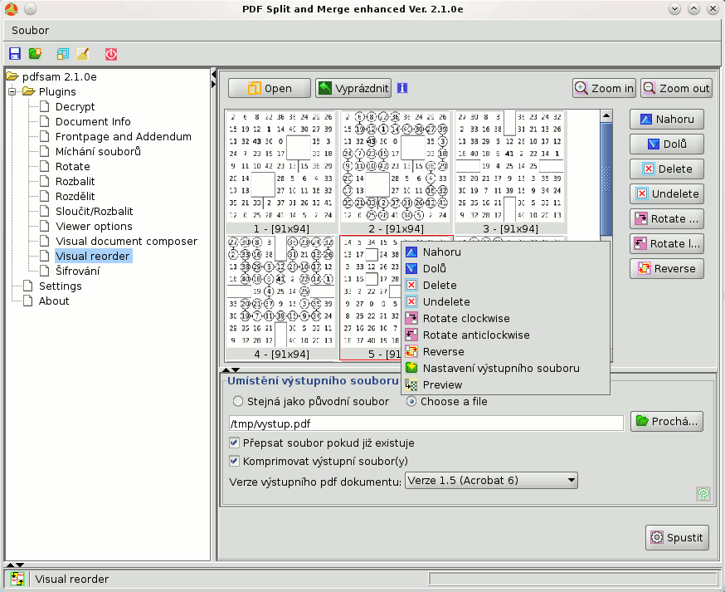The image size is (725, 592).
Task: Collapse the Plugins tree node
Action: click(x=12, y=91)
